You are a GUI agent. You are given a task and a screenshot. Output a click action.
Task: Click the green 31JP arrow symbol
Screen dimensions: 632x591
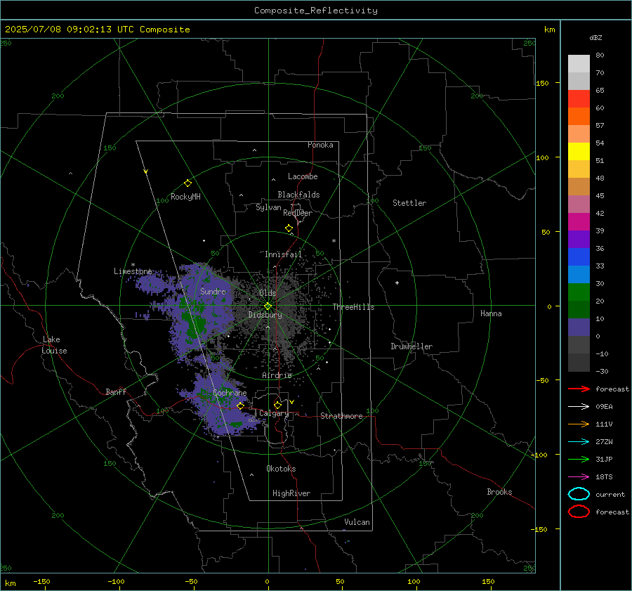click(579, 459)
